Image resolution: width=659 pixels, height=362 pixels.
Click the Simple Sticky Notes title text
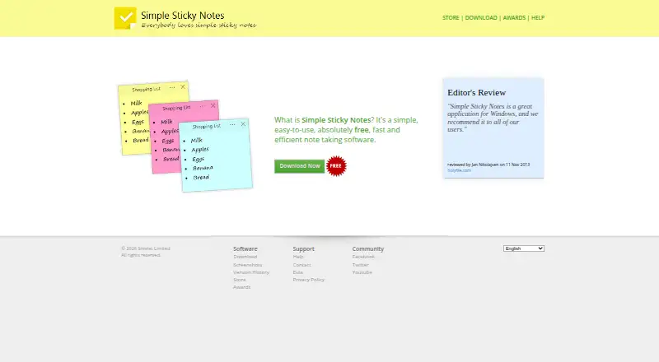tap(182, 16)
